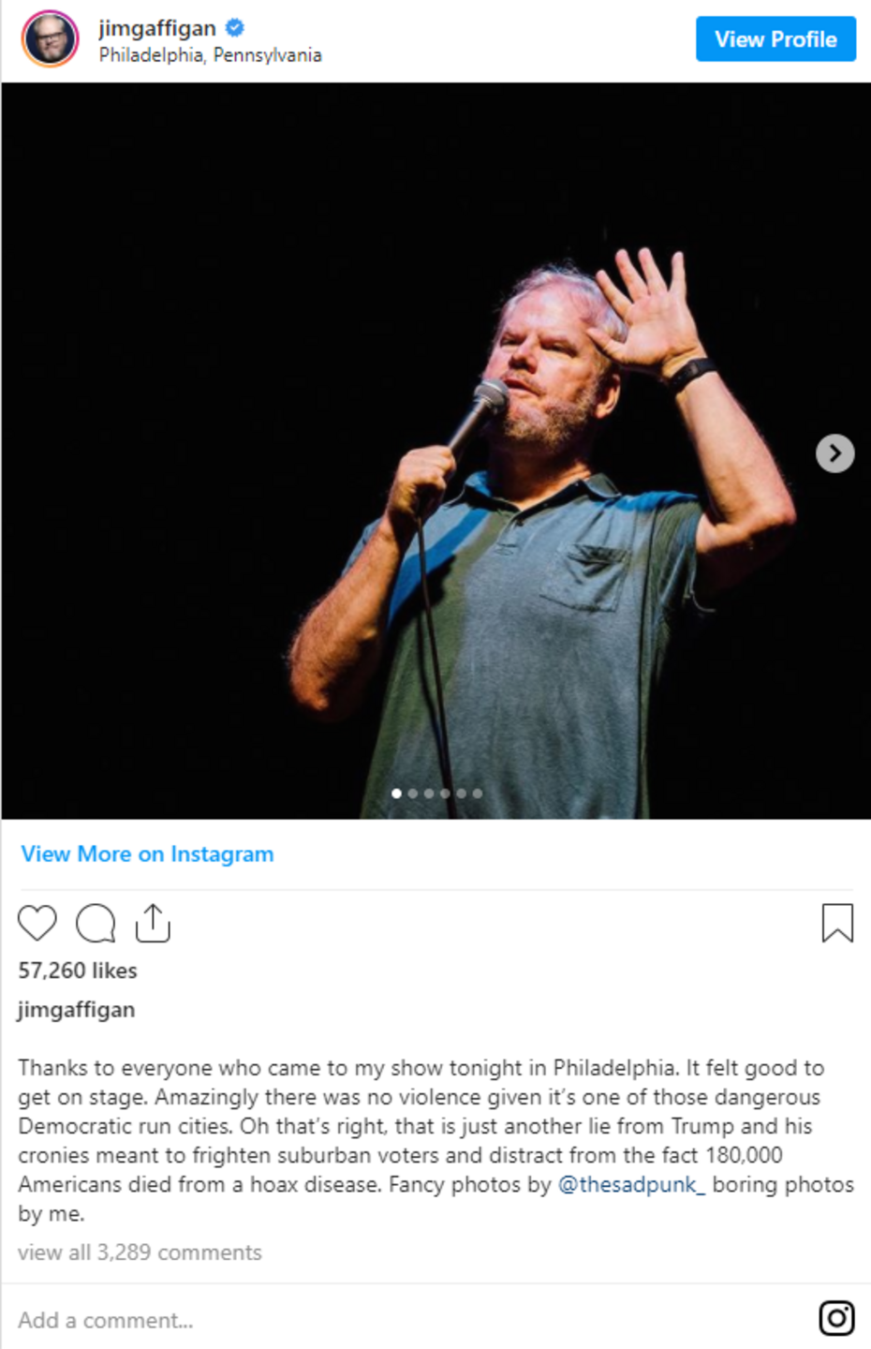Open the @thesadpunk_ mention link

click(631, 1184)
